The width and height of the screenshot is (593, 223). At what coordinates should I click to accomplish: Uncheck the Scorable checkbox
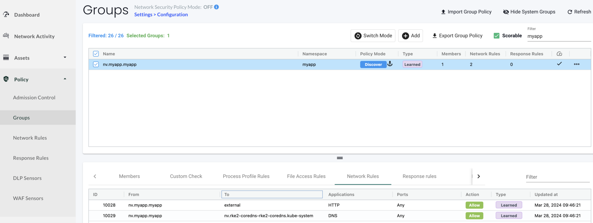(x=497, y=36)
